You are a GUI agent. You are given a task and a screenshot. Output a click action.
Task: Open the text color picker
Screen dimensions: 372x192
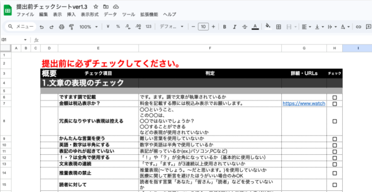[x=255, y=27]
